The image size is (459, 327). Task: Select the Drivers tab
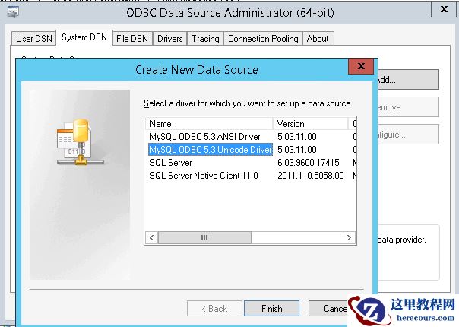coord(170,39)
